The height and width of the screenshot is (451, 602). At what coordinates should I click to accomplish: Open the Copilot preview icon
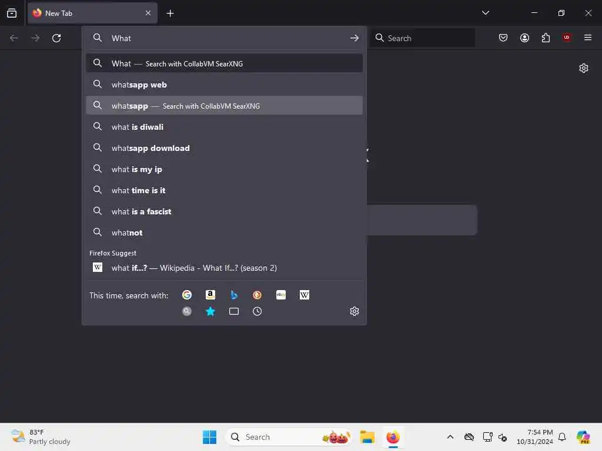(x=584, y=437)
